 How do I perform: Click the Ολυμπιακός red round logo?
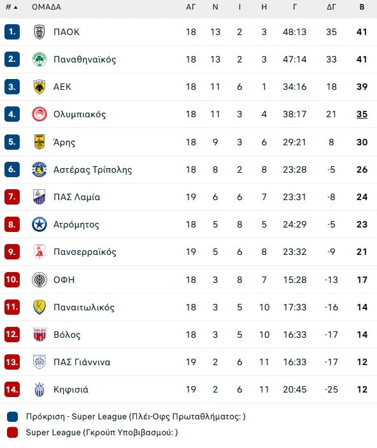tap(39, 114)
